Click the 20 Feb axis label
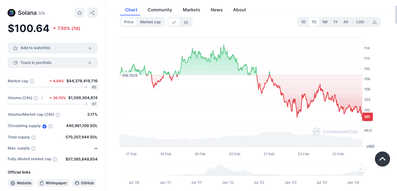 pos(235,154)
